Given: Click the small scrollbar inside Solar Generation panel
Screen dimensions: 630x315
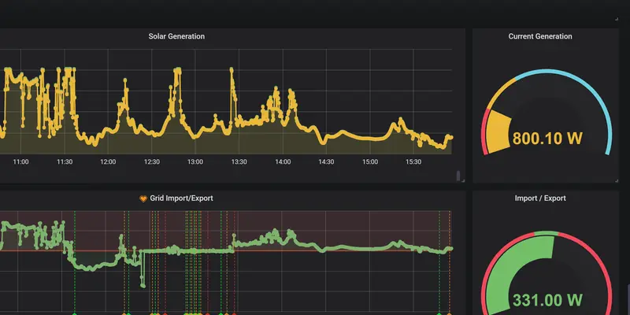Looking at the screenshot, I should tap(458, 173).
